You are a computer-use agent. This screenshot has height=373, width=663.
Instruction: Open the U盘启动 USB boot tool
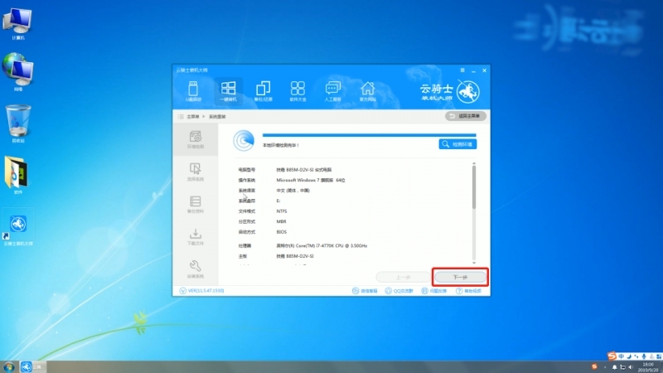193,91
